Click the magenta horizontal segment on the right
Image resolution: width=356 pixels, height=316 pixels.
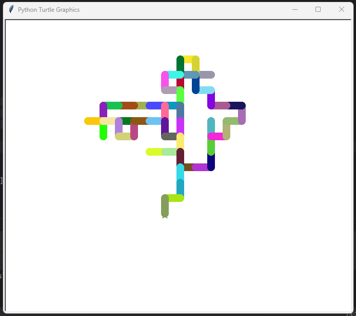coord(215,136)
